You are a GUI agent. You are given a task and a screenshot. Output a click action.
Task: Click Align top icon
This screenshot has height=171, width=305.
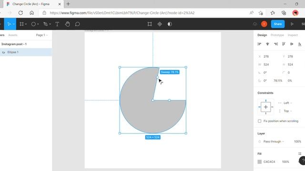(284, 44)
